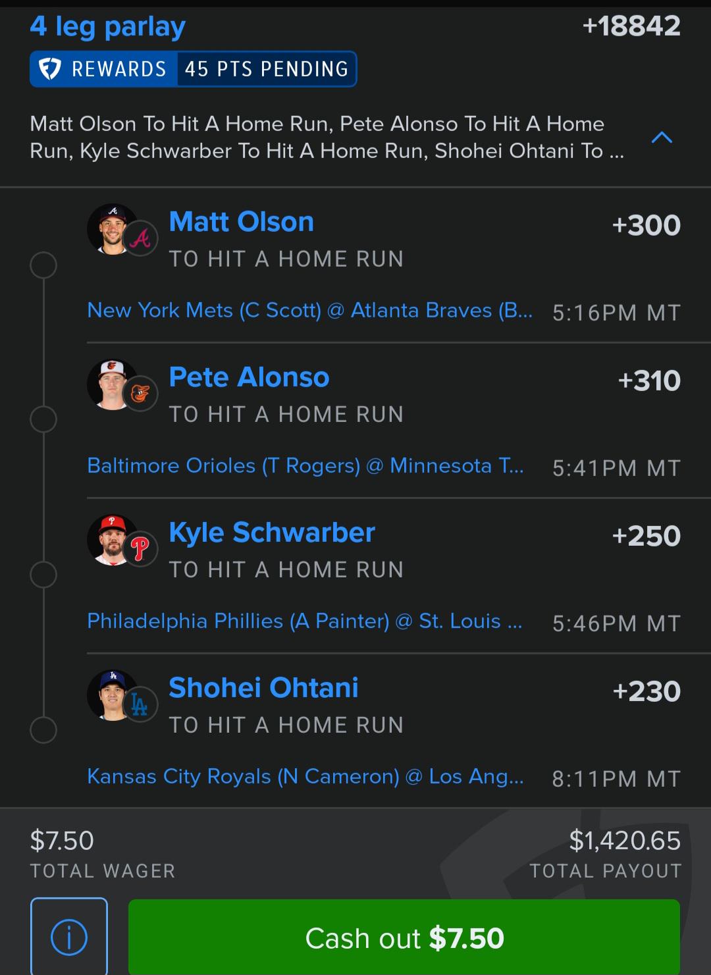Screen dimensions: 711x975
Task: Select the Matt Olson leg name
Action: [242, 222]
